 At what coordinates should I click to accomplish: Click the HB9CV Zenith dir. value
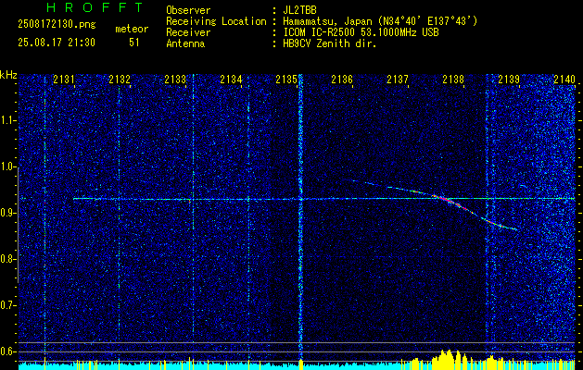(x=330, y=43)
